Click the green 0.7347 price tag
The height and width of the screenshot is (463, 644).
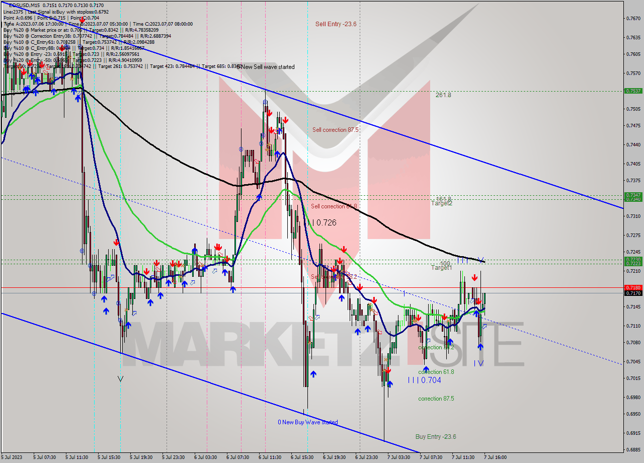(633, 195)
